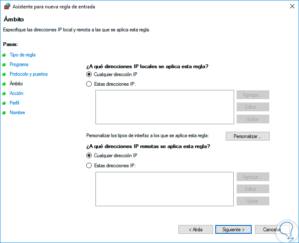This screenshot has height=243, width=299.
Task: Click green bullet beside Programa step
Action: pyautogui.click(x=4, y=64)
